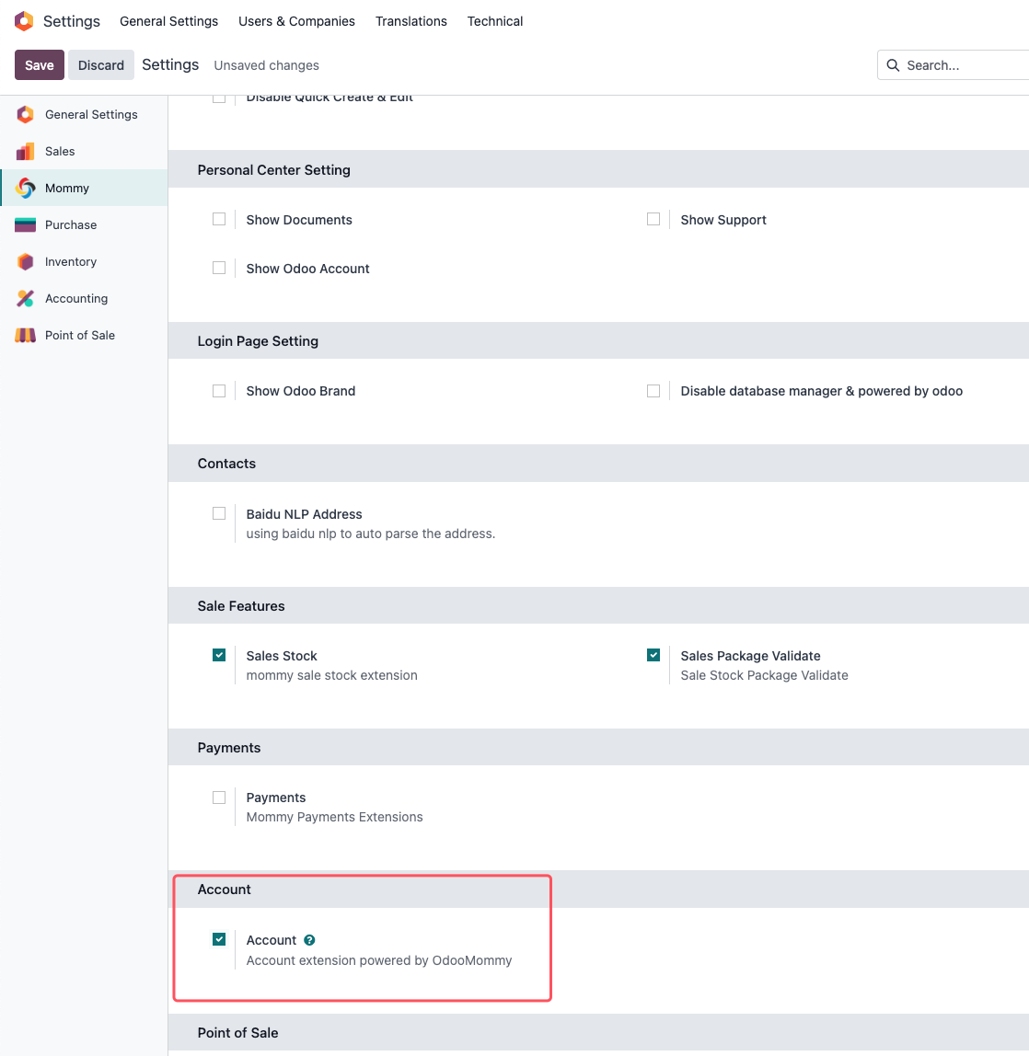Viewport: 1029px width, 1056px height.
Task: Go to Purchase settings section label
Action: 71,225
